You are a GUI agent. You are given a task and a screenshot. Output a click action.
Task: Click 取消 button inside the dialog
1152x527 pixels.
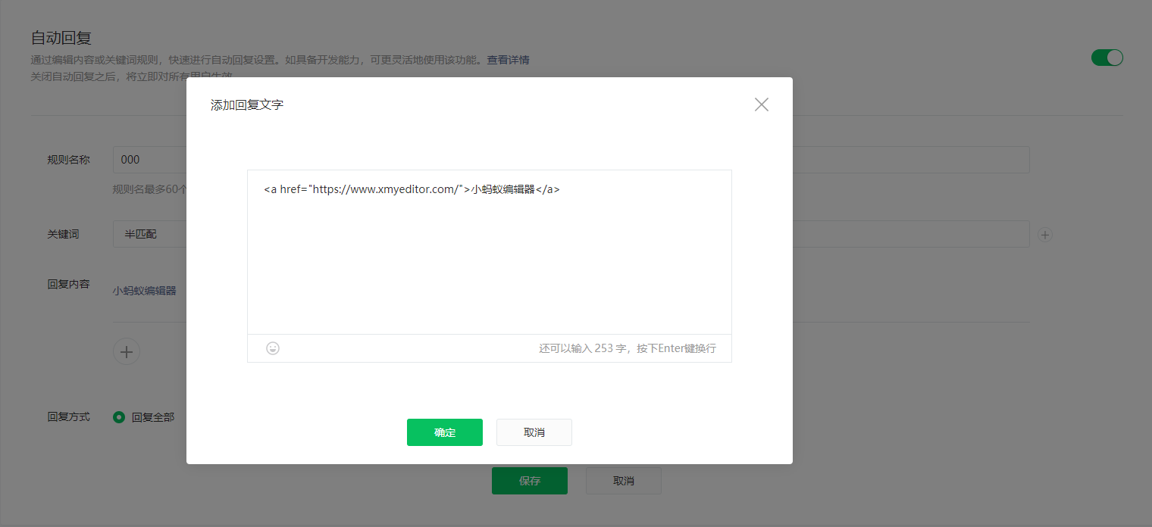tap(534, 432)
